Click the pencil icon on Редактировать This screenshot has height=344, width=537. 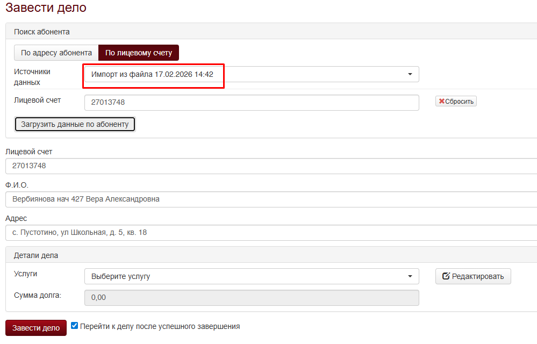pyautogui.click(x=446, y=276)
